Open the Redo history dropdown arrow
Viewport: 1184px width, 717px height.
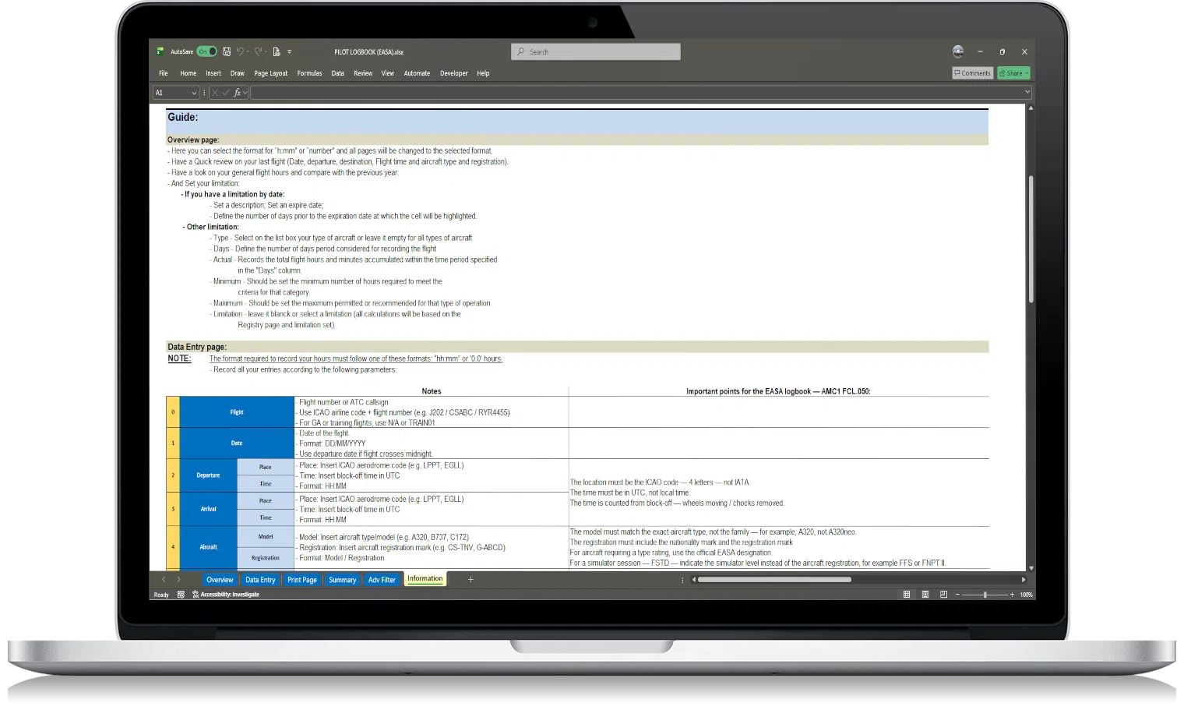pyautogui.click(x=266, y=51)
